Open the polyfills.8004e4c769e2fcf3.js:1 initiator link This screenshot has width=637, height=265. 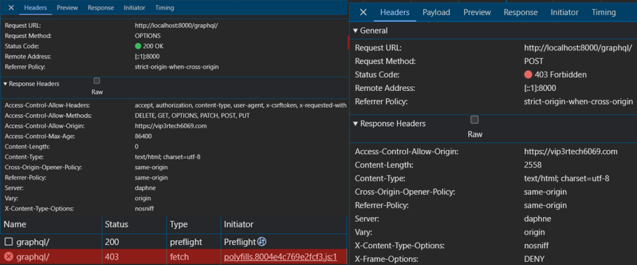(x=280, y=256)
